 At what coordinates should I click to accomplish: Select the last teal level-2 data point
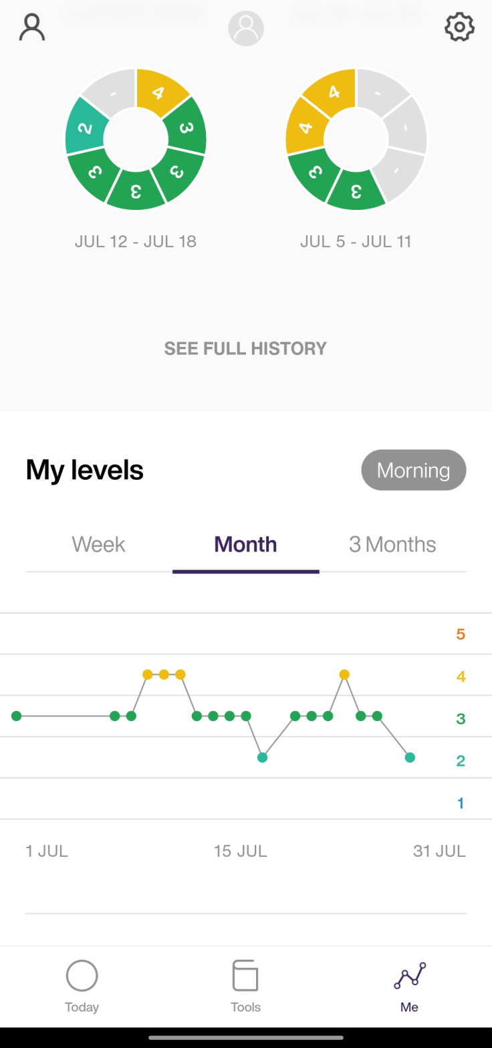[410, 757]
